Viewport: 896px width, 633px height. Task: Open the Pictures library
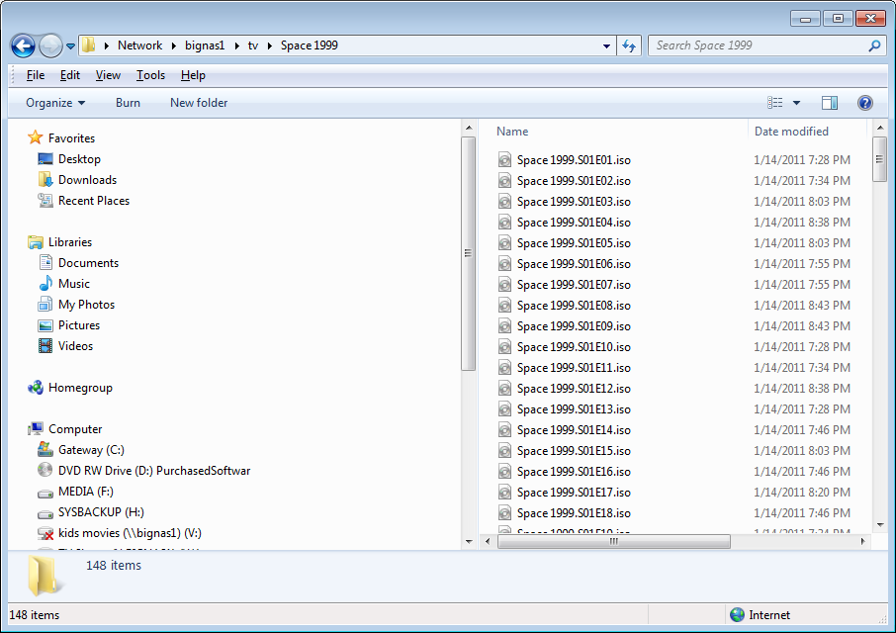coord(79,325)
